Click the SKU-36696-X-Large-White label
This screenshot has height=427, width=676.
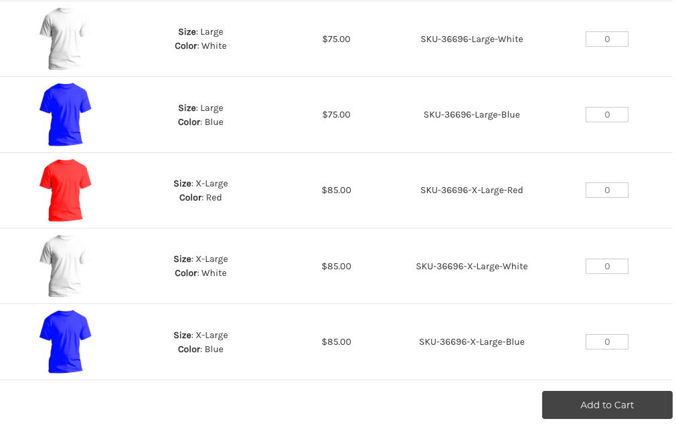pyautogui.click(x=471, y=266)
